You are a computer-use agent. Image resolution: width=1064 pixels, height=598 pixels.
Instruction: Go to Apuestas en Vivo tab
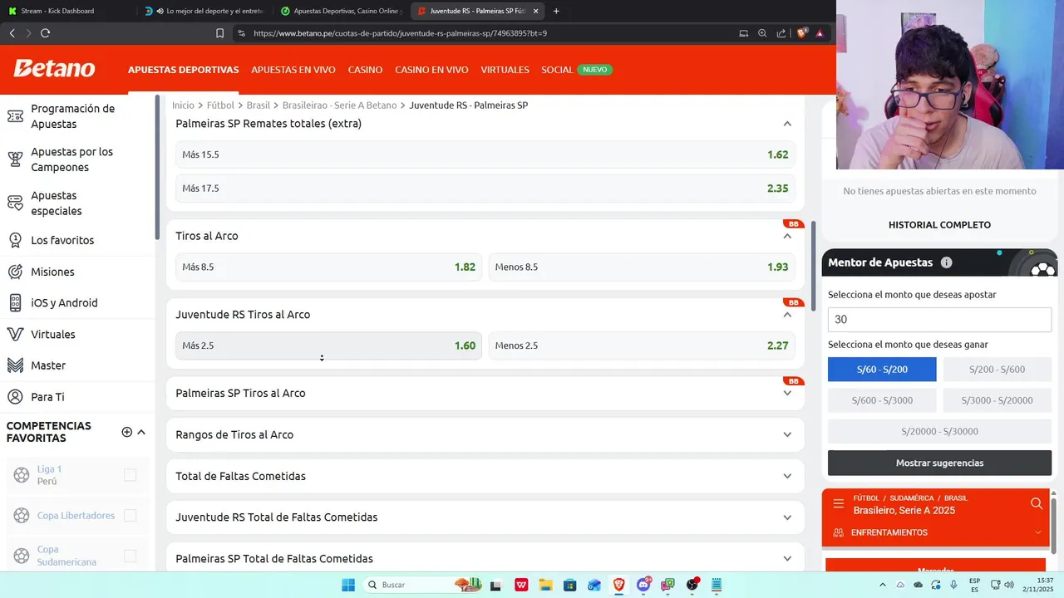(293, 70)
